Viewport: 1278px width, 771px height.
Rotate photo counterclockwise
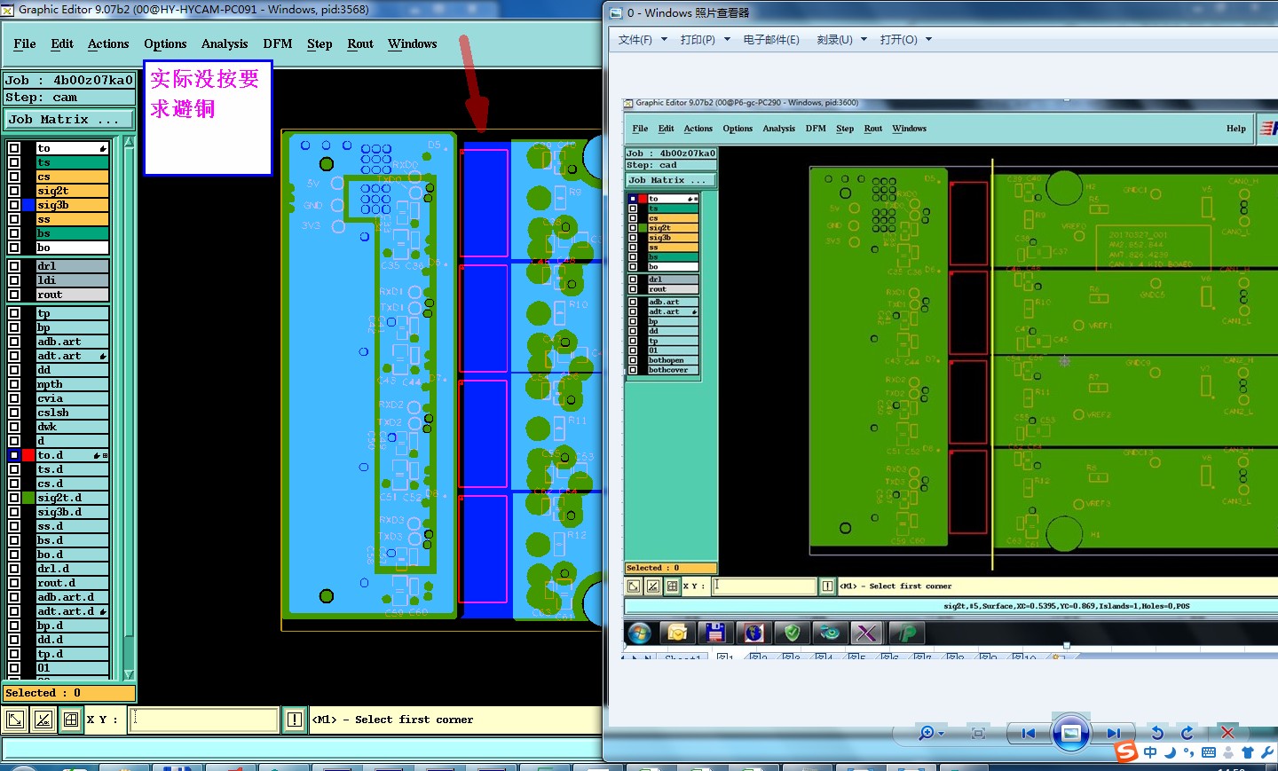tap(1157, 733)
